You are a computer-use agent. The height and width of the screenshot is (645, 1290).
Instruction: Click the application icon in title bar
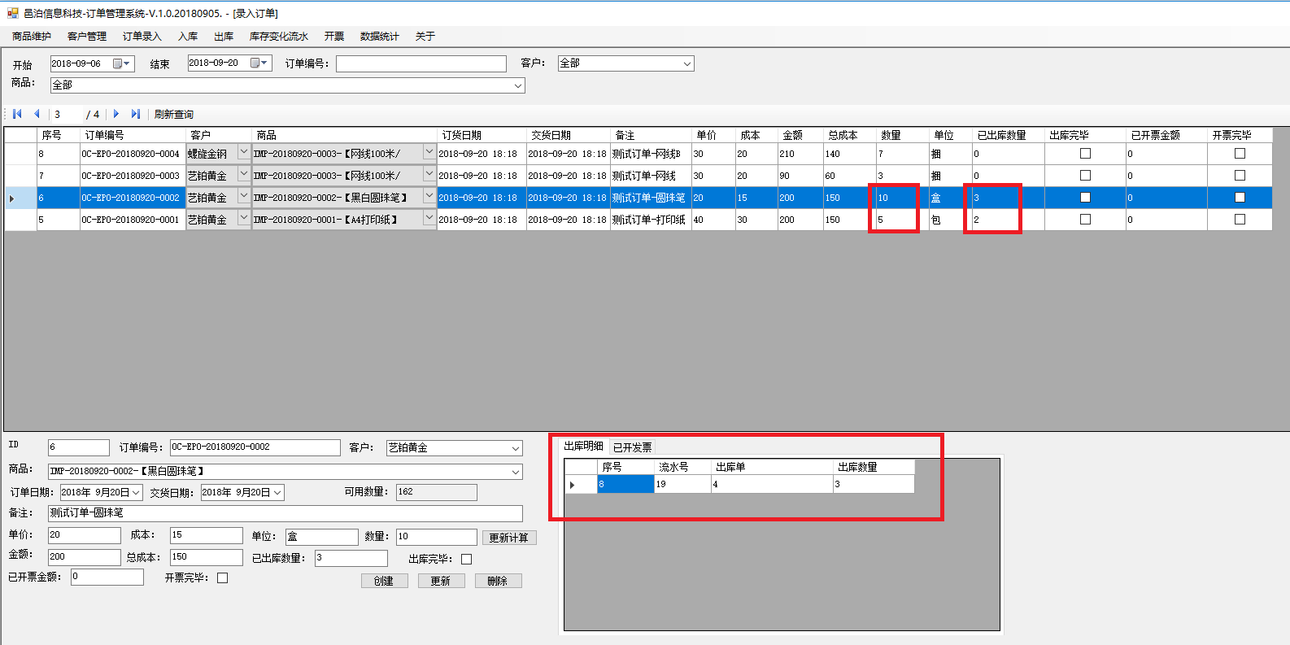click(x=12, y=13)
